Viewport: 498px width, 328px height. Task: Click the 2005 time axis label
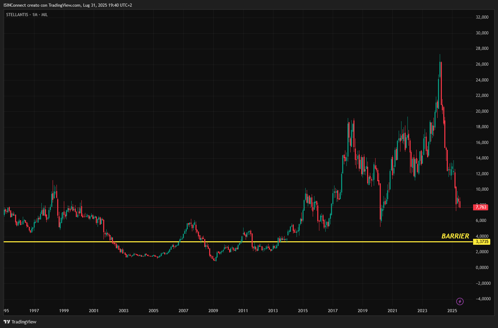coord(153,311)
